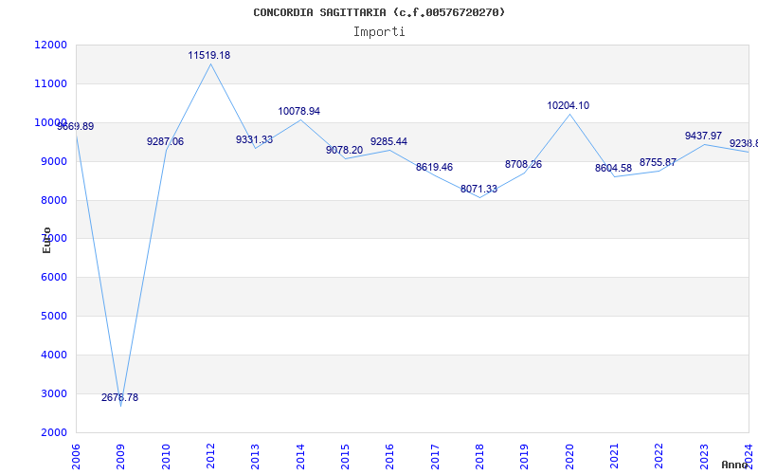Select the 5000 y-axis tick label
The height and width of the screenshot is (474, 758).
[53, 316]
